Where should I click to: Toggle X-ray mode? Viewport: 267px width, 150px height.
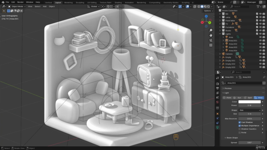[195, 7]
